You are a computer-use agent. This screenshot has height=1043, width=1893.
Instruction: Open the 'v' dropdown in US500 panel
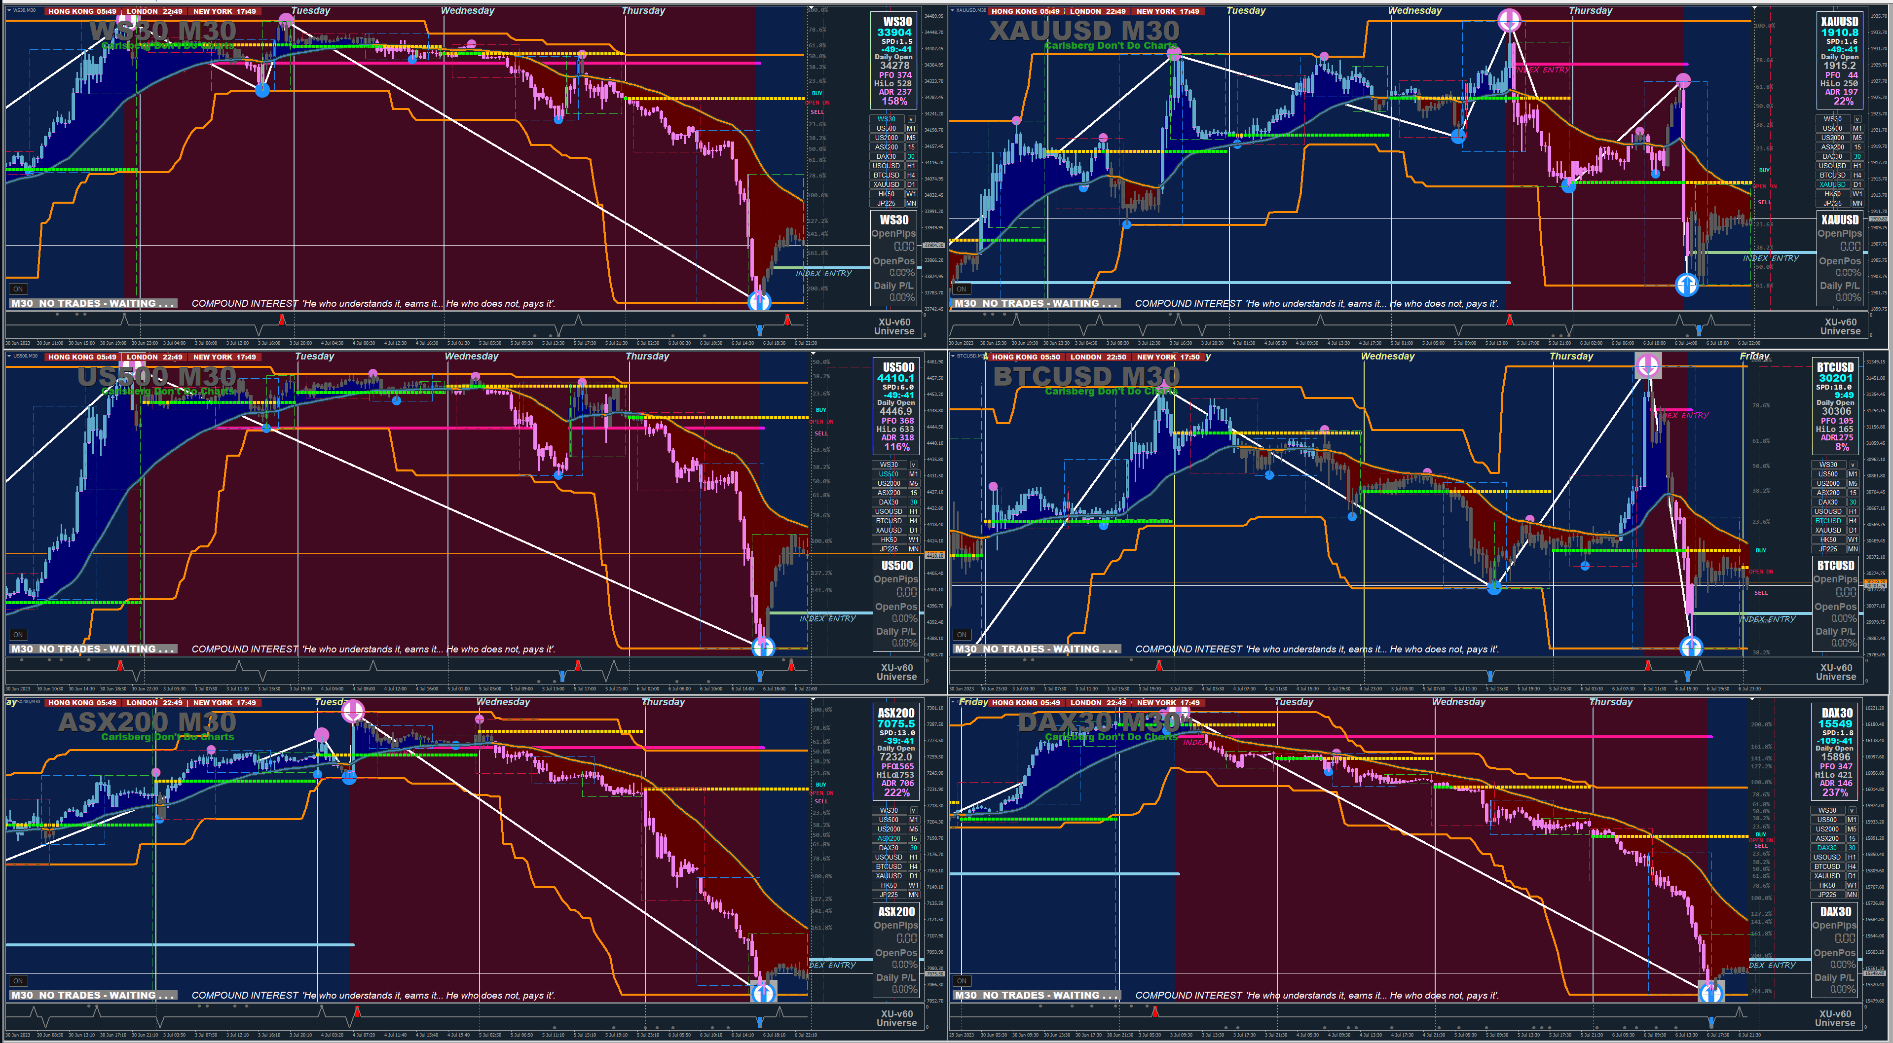coord(913,465)
